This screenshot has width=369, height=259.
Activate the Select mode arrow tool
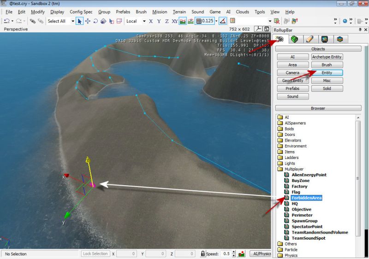pyautogui.click(x=79, y=21)
